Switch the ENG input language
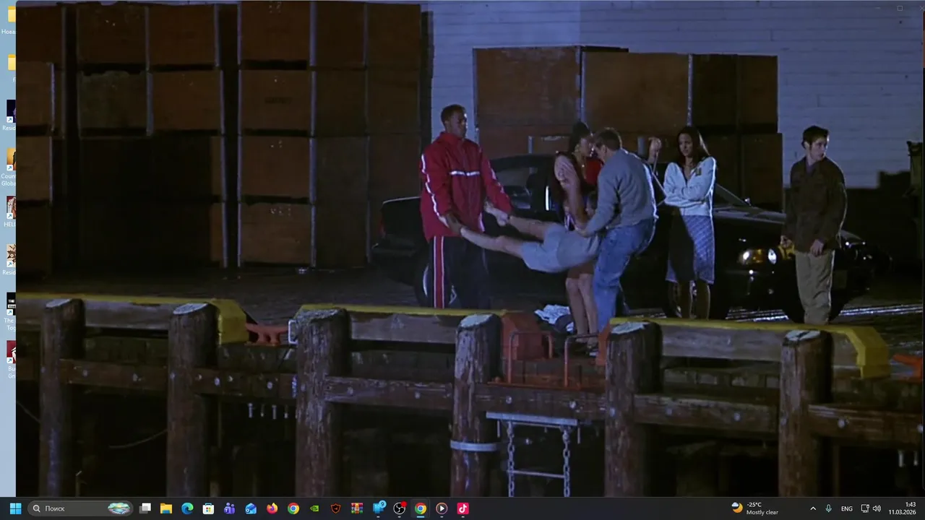 (847, 508)
